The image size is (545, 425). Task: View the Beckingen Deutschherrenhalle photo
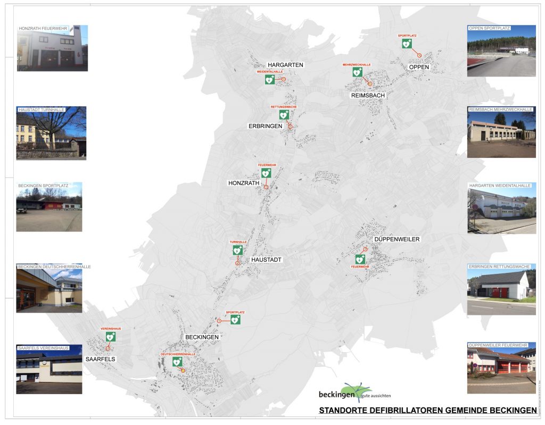[x=49, y=288]
